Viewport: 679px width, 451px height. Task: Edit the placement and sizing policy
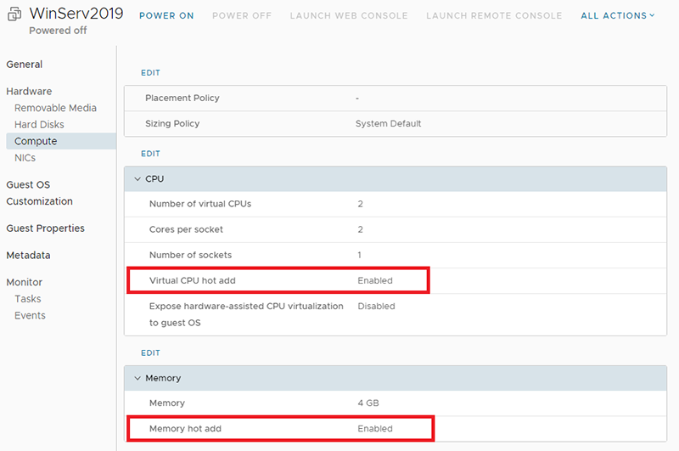point(150,73)
